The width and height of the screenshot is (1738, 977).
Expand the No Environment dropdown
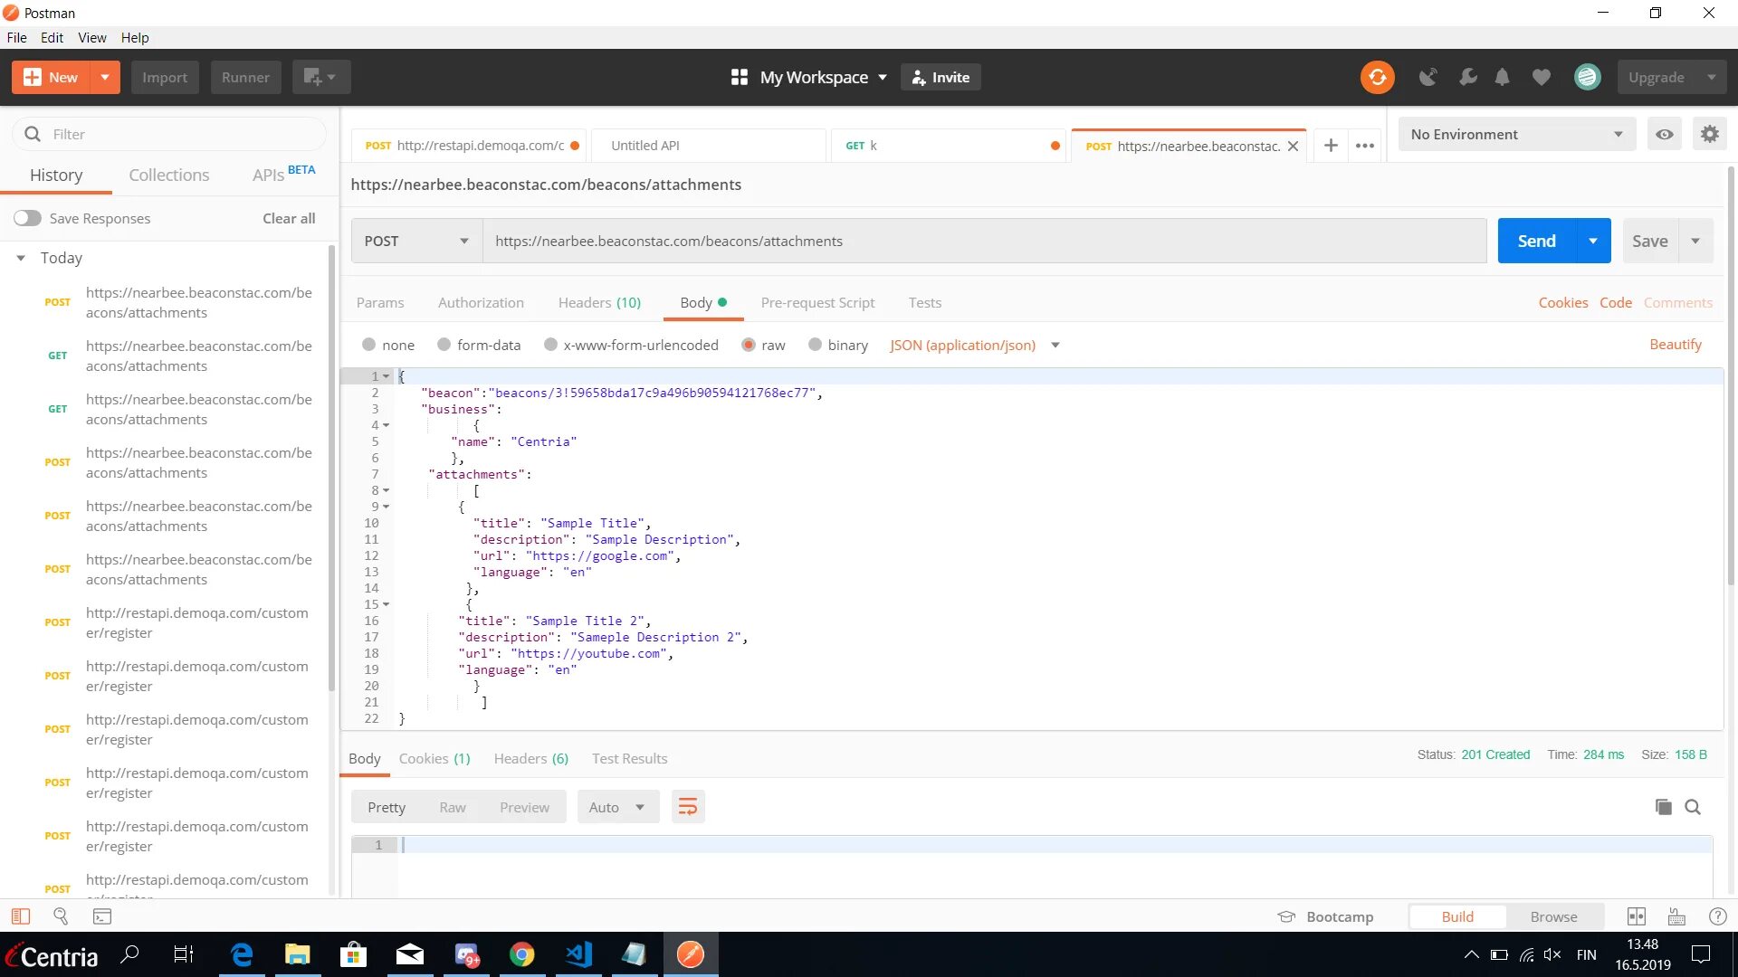click(1516, 134)
